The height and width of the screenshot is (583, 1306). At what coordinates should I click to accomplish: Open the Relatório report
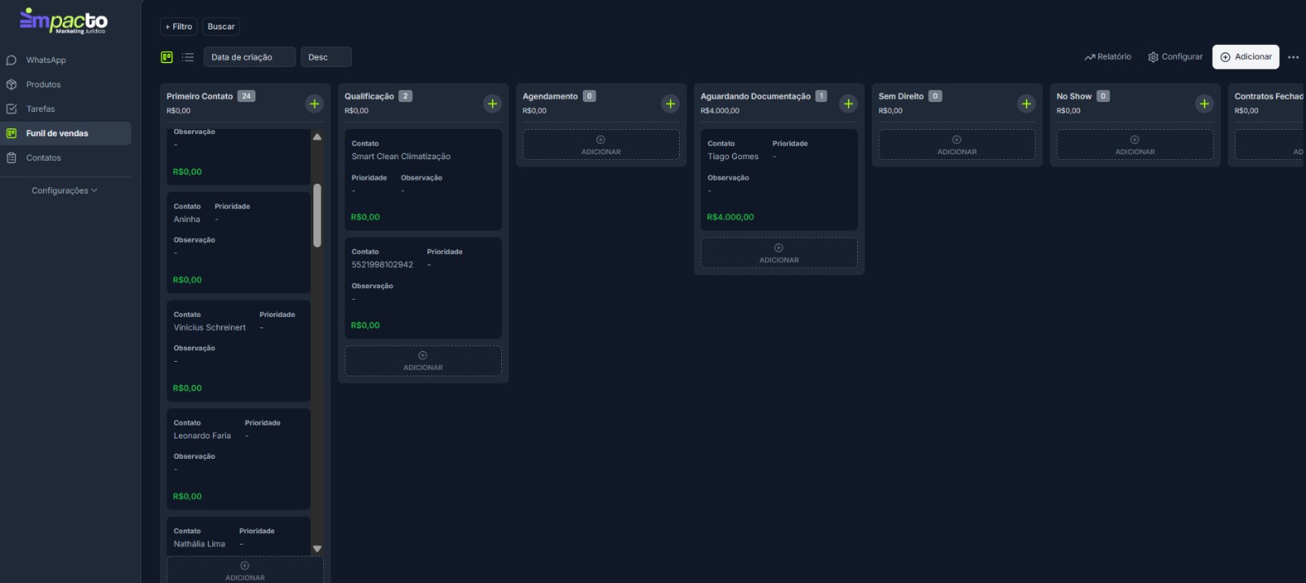[1108, 57]
